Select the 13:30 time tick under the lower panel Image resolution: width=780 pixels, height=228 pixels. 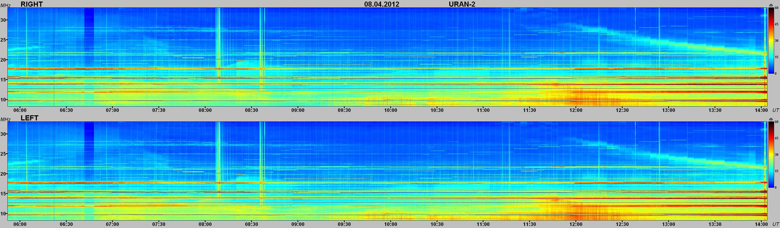pyautogui.click(x=715, y=224)
